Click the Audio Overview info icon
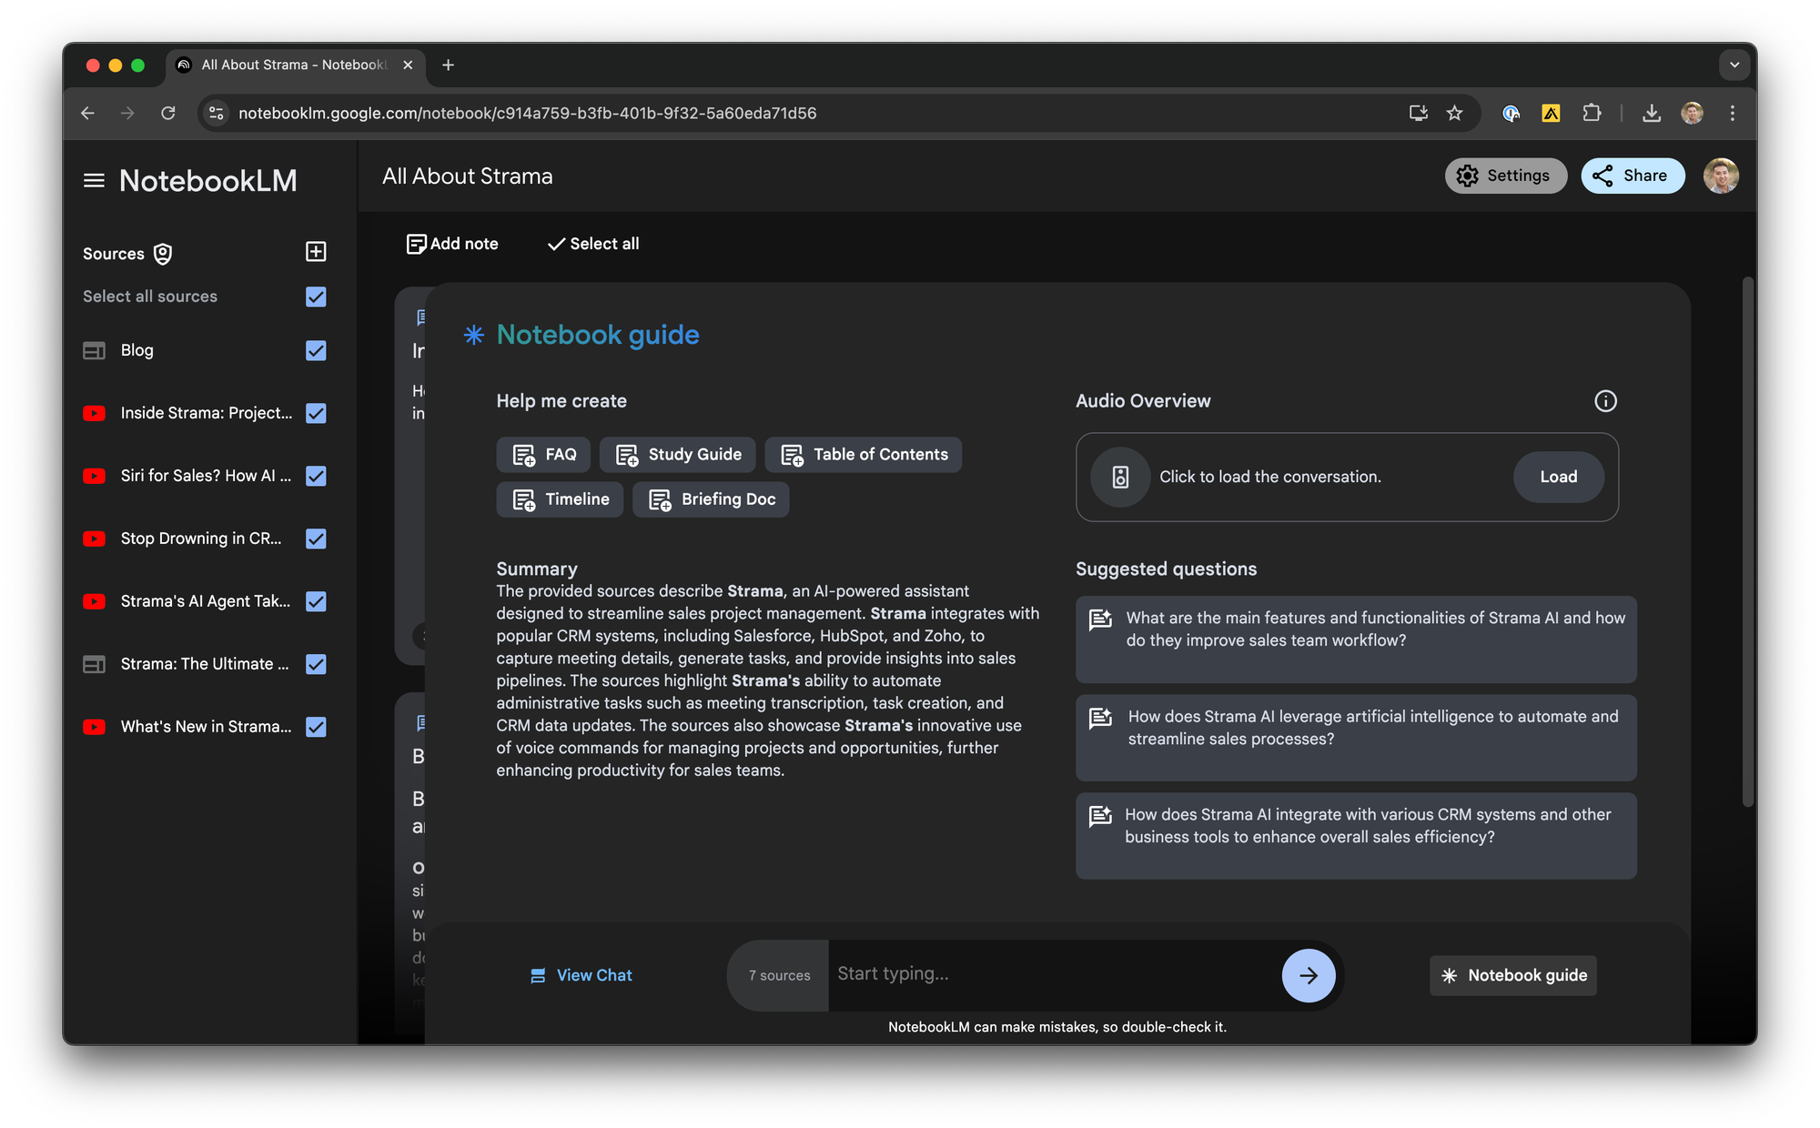The image size is (1820, 1128). pyautogui.click(x=1605, y=401)
